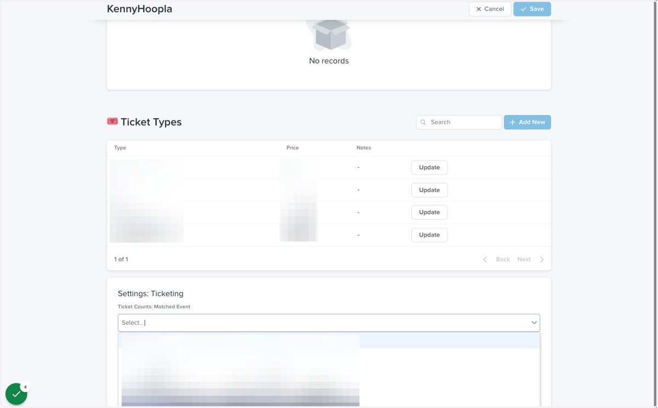This screenshot has height=408, width=658.
Task: Click the dropdown chevron of Matched Event
Action: tap(534, 323)
